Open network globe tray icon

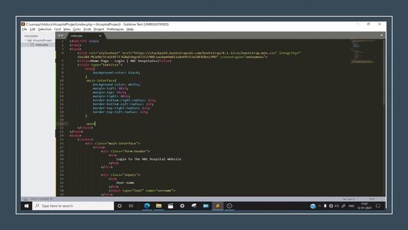pos(331,206)
